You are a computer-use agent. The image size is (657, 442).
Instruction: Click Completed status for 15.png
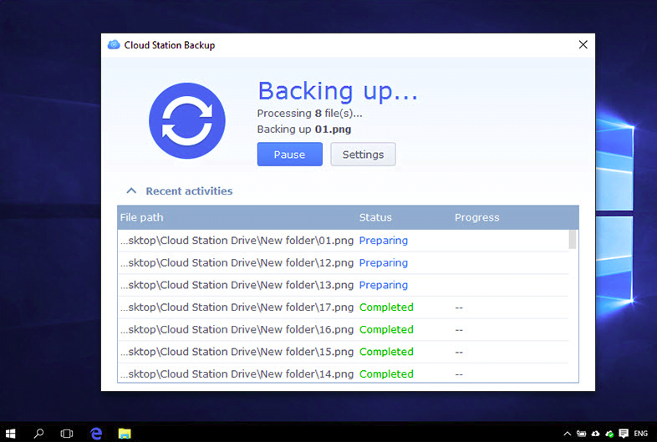click(x=386, y=352)
